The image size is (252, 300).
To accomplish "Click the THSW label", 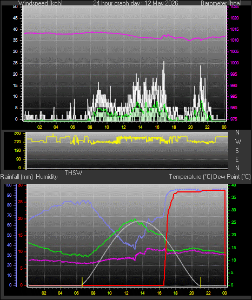I will [x=74, y=173].
